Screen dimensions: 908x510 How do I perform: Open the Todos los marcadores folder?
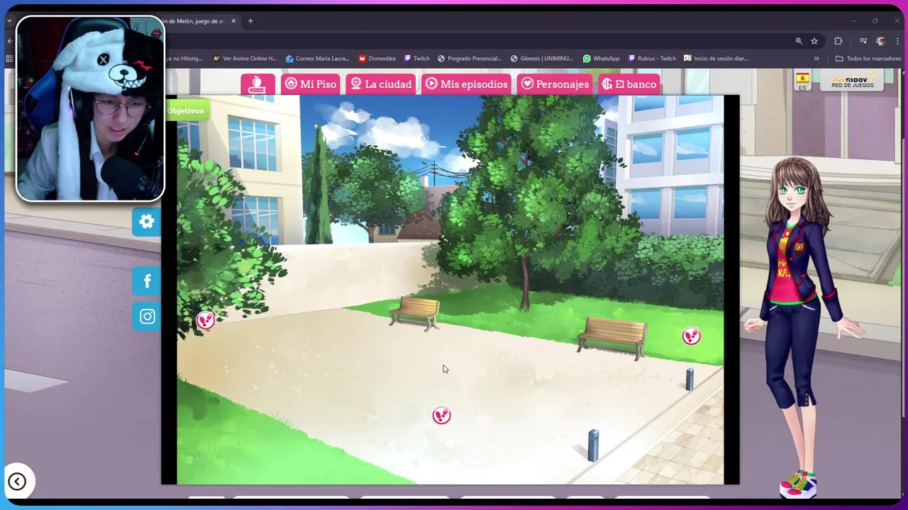click(x=868, y=59)
